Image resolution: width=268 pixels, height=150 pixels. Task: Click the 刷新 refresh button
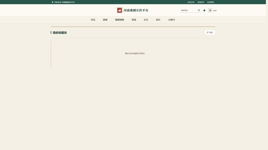pos(210,32)
